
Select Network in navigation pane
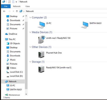pyautogui.click(x=13, y=81)
